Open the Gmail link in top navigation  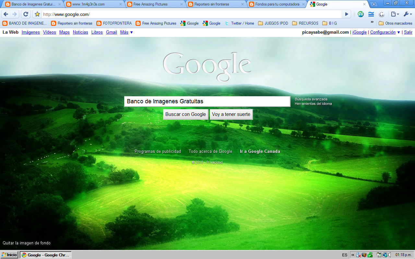[x=112, y=32]
